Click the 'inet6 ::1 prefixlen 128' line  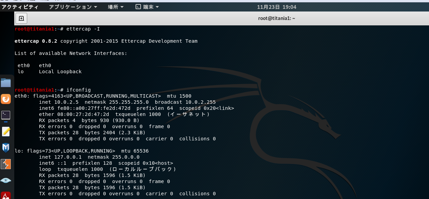tap(106, 163)
